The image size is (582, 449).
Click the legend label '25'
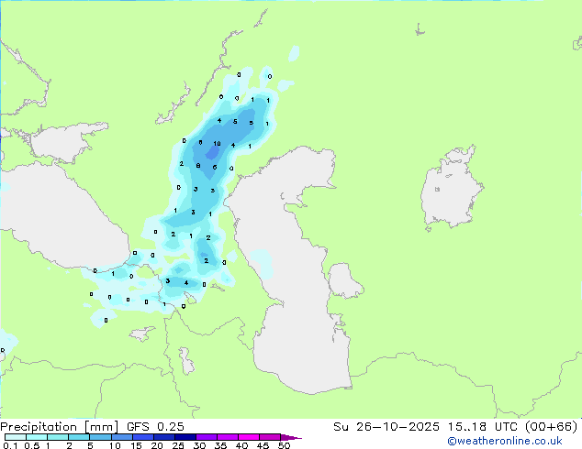point(178,445)
